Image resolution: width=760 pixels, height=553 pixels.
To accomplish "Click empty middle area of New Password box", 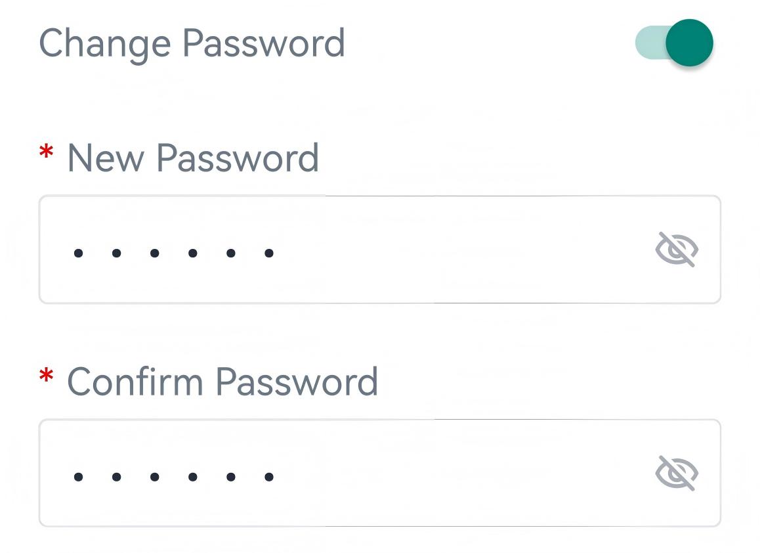I will point(459,250).
